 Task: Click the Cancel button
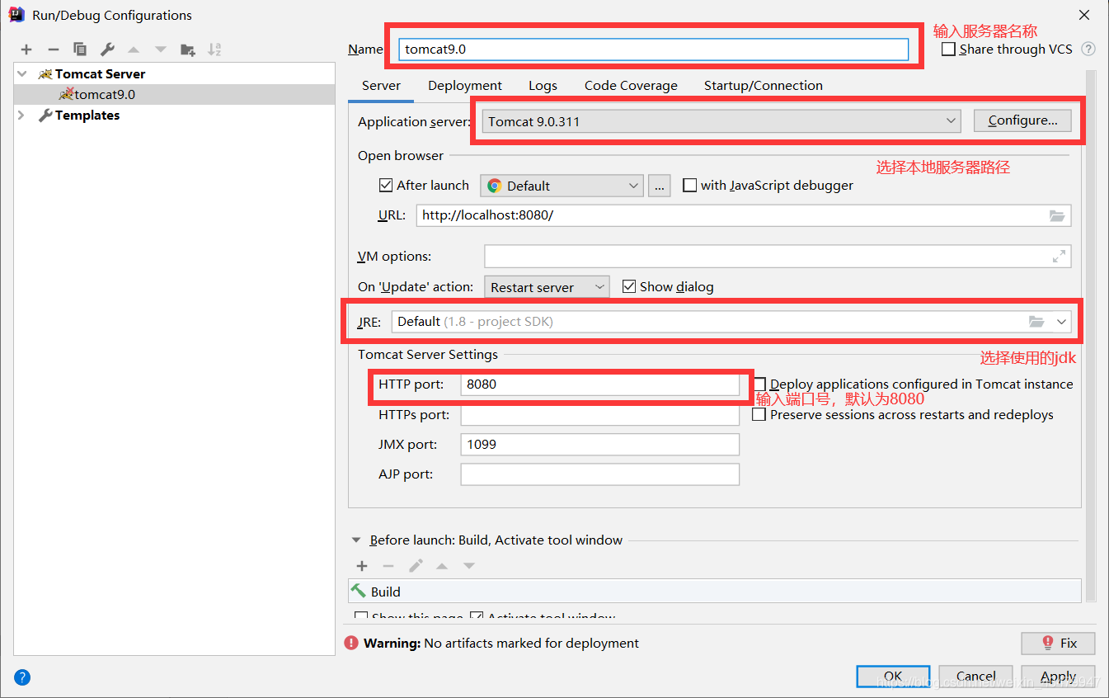pos(975,676)
